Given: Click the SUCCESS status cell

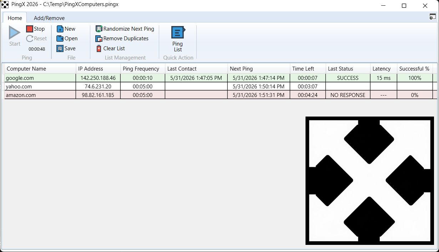Looking at the screenshot, I should tap(348, 78).
